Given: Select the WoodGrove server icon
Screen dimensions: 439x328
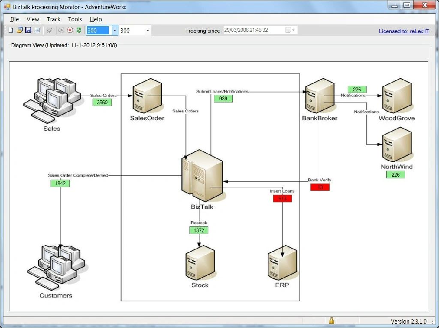Looking at the screenshot, I should (x=397, y=96).
